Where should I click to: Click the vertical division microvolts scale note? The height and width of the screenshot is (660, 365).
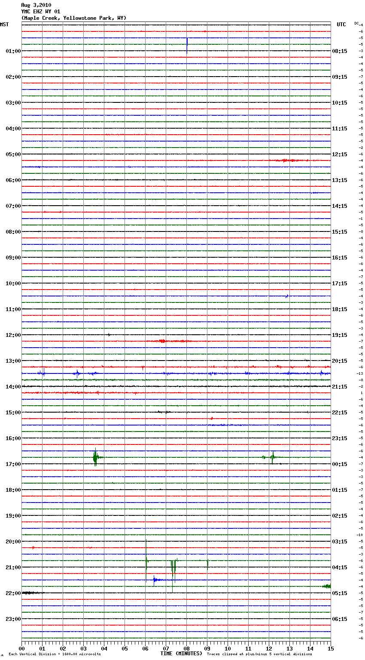55,654
